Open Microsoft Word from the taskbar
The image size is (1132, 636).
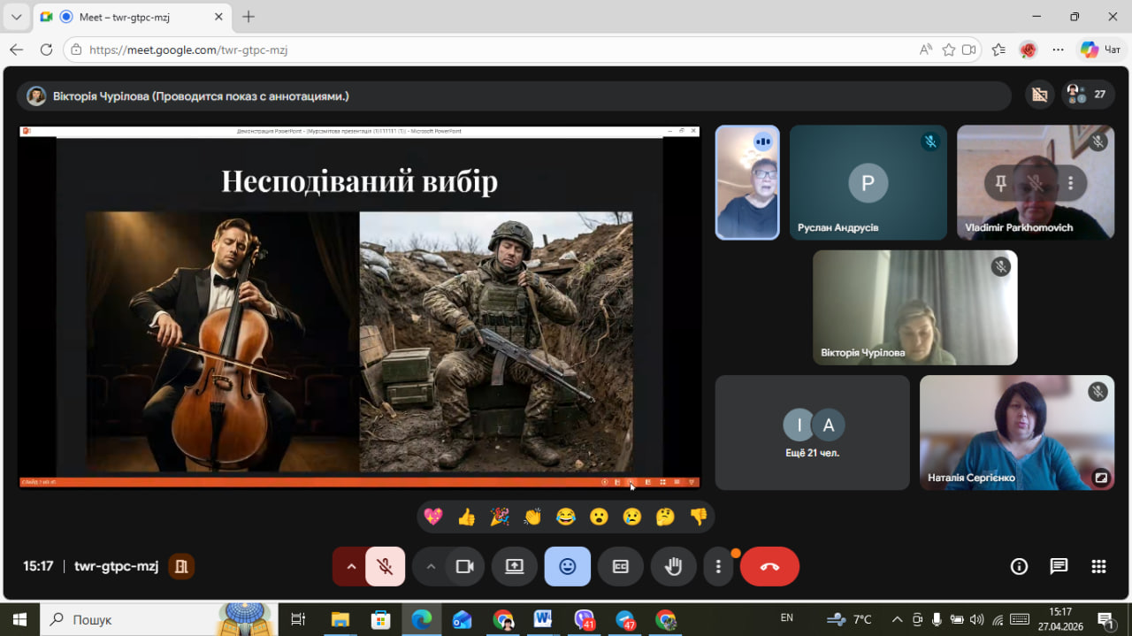click(542, 619)
